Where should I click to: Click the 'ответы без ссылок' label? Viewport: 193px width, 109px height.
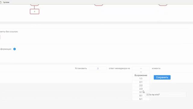(9, 31)
